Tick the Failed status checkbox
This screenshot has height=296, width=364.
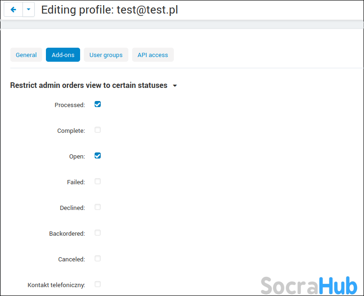[97, 181]
